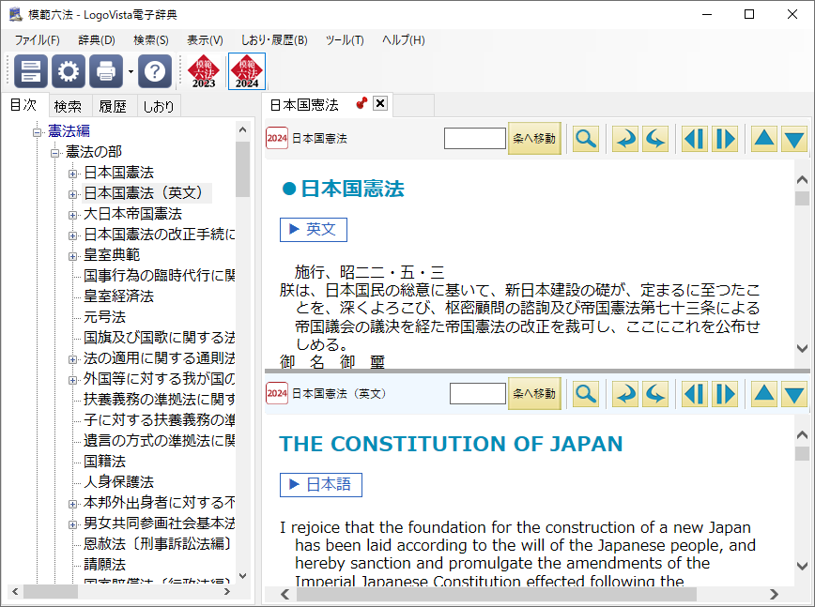Go to next article in the upper pane

[725, 139]
